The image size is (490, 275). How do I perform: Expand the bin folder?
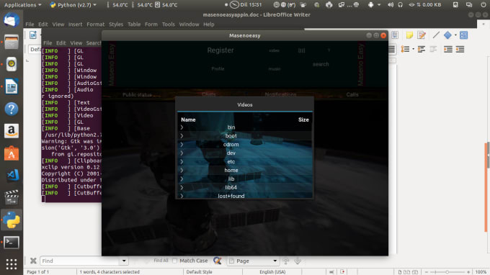[x=182, y=127]
